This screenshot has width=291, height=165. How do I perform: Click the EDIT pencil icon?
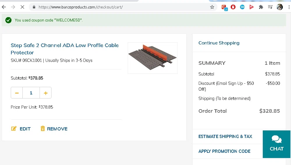[14, 128]
